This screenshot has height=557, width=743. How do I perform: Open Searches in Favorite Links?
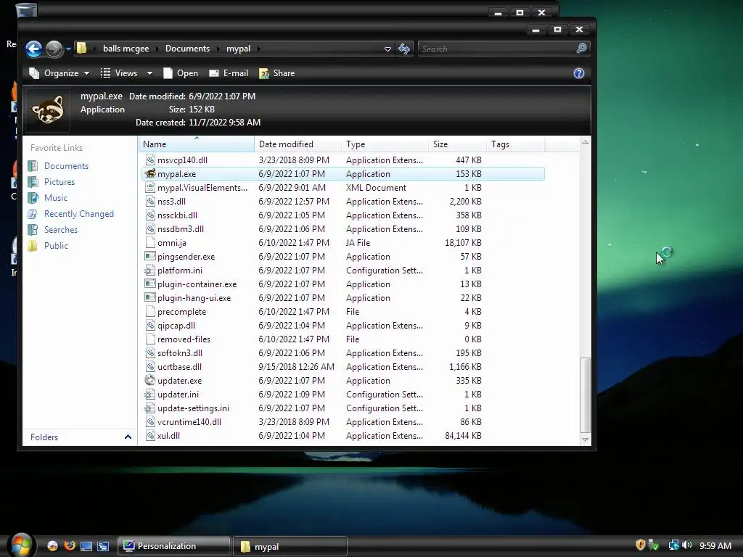pyautogui.click(x=61, y=230)
